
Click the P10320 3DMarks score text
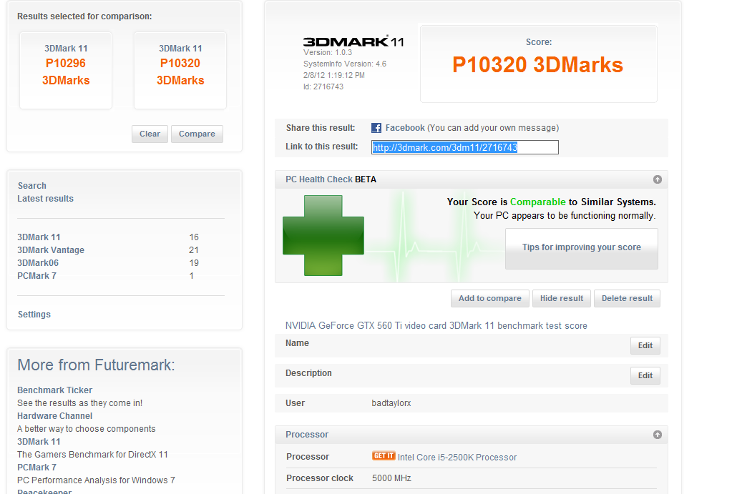pyautogui.click(x=538, y=65)
